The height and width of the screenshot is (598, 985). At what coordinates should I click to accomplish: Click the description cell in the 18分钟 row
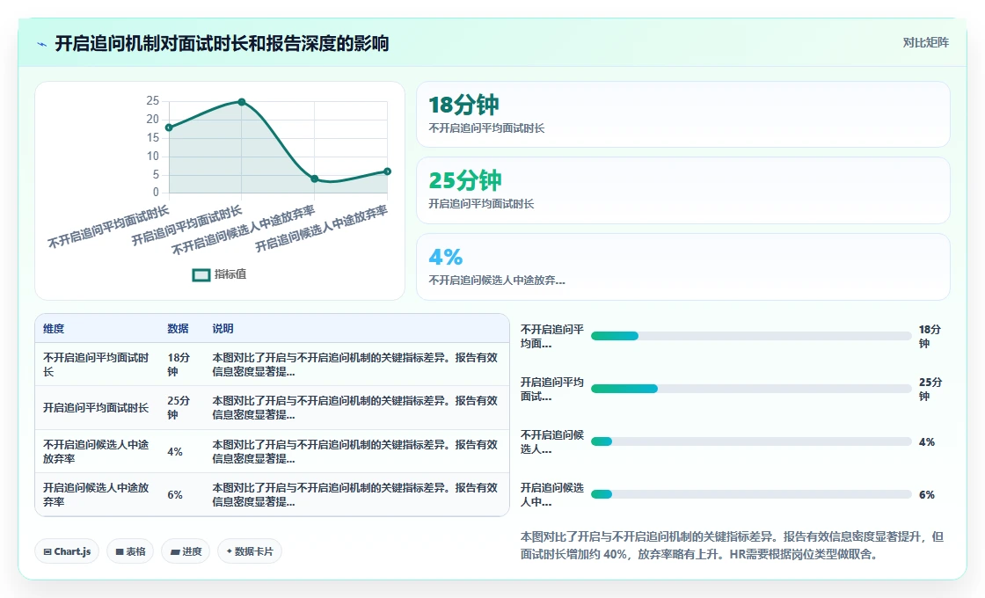(x=355, y=364)
